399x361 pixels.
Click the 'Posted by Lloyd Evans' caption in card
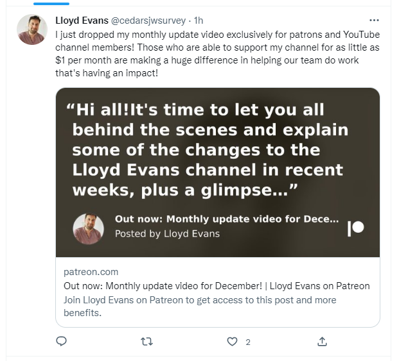coord(167,233)
